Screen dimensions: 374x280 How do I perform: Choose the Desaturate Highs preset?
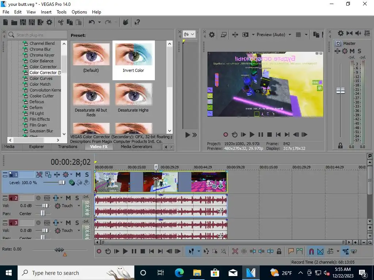[133, 98]
